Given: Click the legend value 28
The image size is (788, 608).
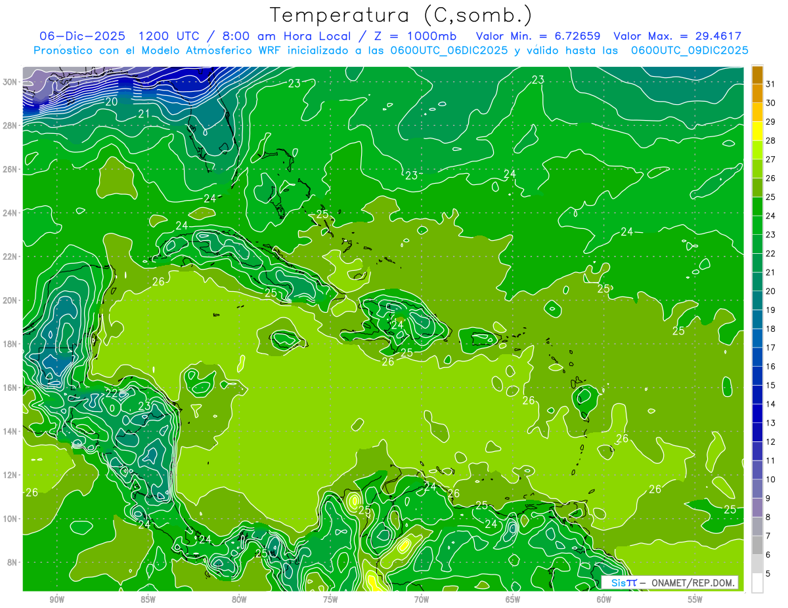Looking at the screenshot, I should pos(770,140).
